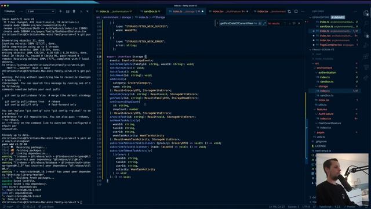
Task: Split the editor to the right
Action: coord(296,12)
